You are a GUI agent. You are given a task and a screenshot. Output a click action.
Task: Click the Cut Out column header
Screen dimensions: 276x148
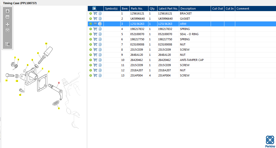(217, 9)
